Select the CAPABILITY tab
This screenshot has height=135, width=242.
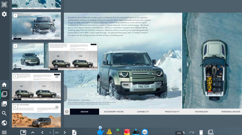(x=143, y=112)
